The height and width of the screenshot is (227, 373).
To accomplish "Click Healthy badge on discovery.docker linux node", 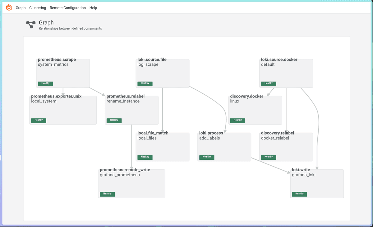I will point(237,120).
